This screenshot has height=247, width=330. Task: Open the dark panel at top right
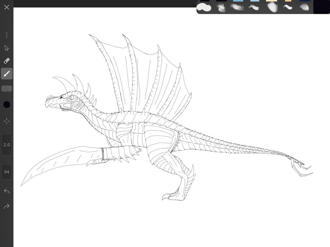tap(321, 6)
